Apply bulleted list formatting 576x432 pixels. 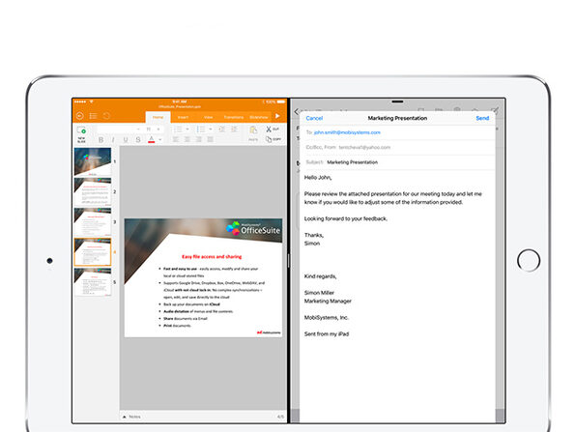coord(201,130)
